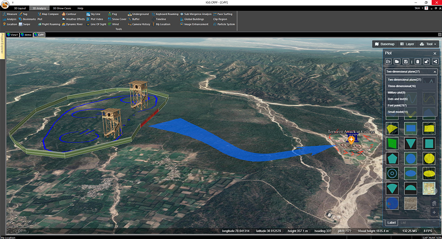Select the Flight Roaming tool
The width and height of the screenshot is (442, 239).
point(50,24)
